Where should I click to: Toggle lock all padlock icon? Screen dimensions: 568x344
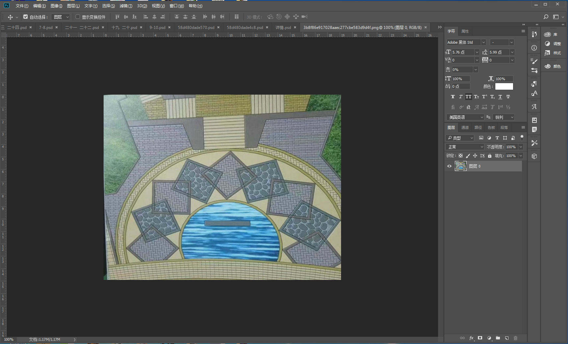click(x=490, y=156)
